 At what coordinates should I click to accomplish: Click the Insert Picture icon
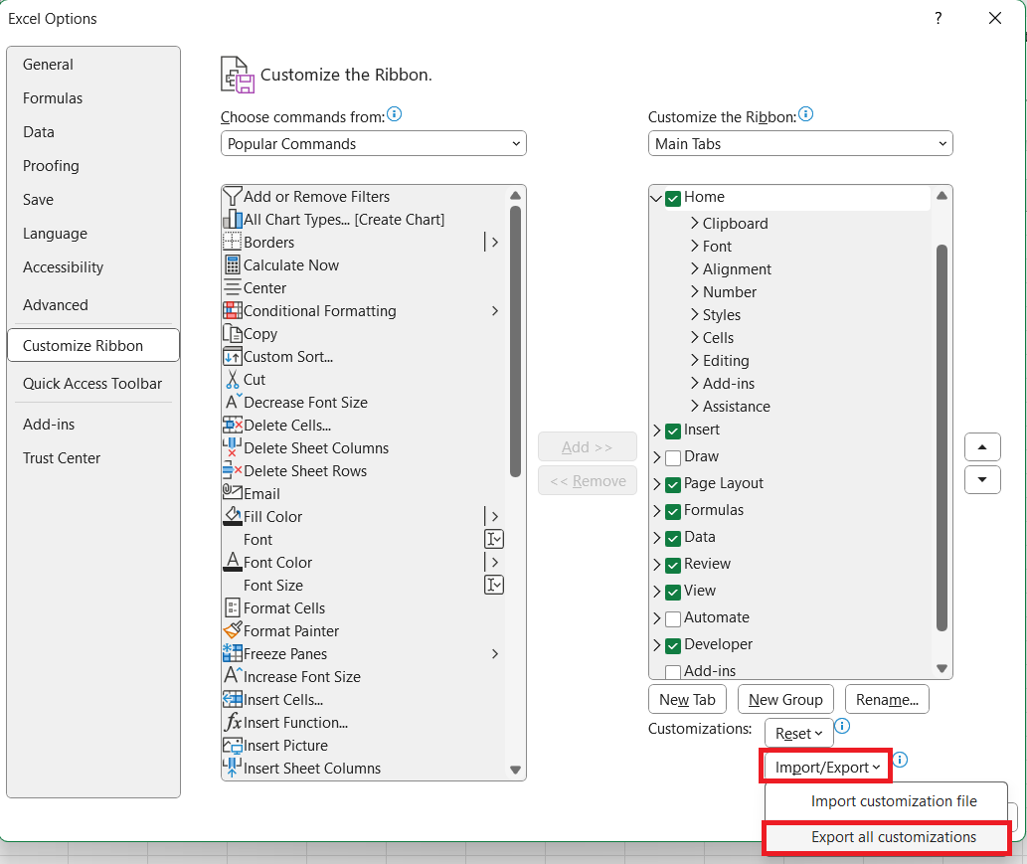[233, 745]
